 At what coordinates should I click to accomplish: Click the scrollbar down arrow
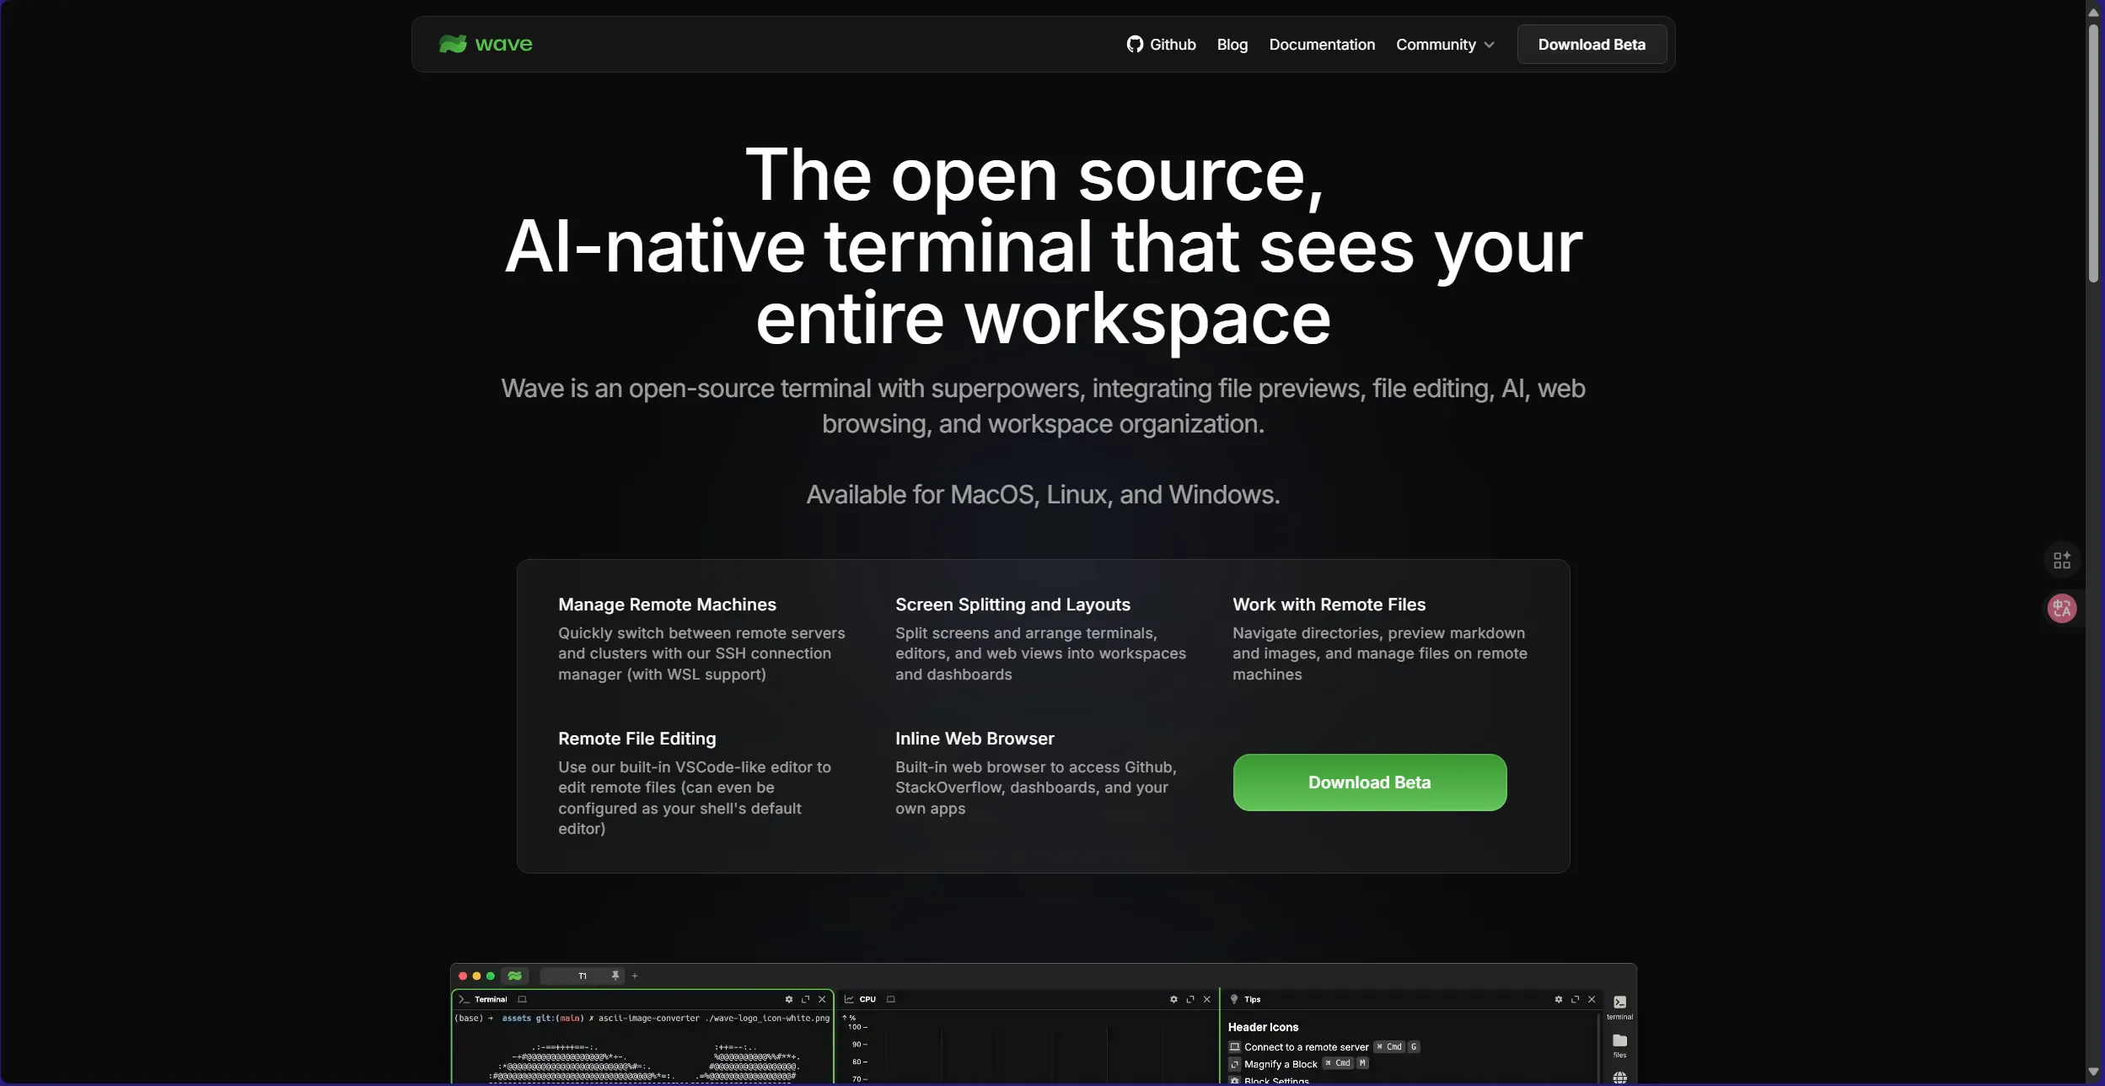point(2093,1072)
